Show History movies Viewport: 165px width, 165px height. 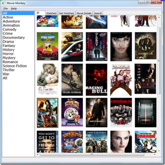[9, 50]
